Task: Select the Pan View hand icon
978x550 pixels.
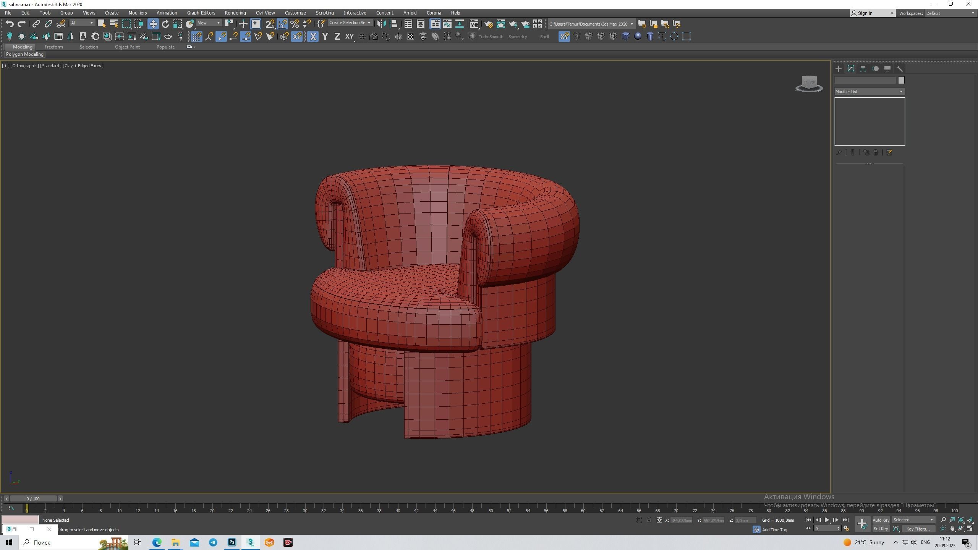Action: pos(952,529)
